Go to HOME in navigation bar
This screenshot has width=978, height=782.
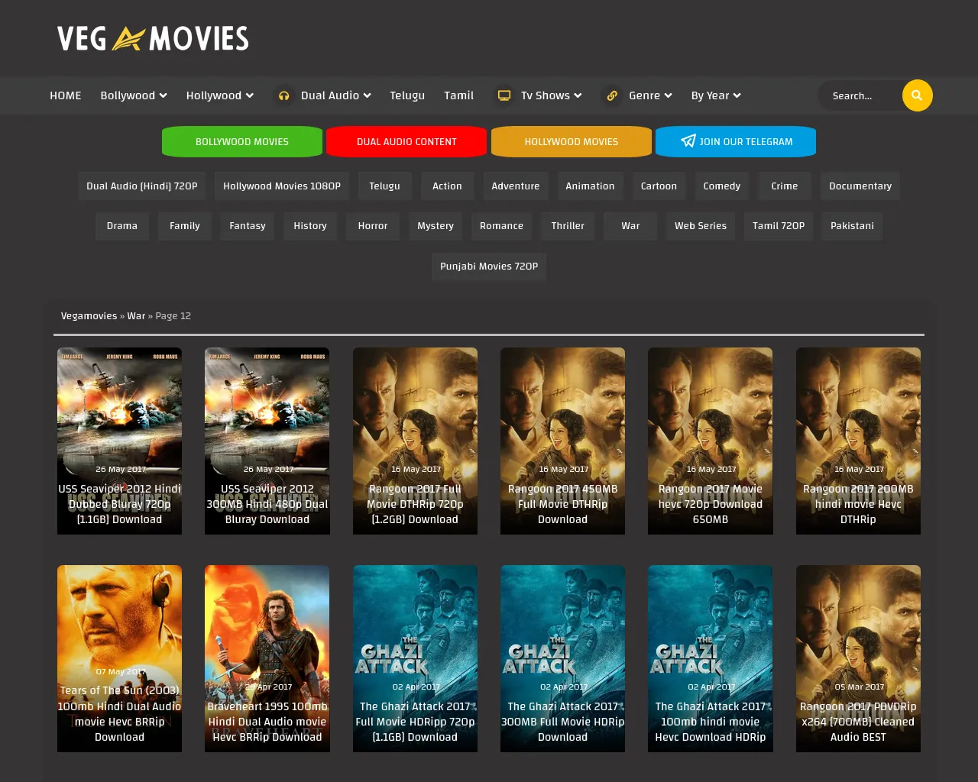66,95
